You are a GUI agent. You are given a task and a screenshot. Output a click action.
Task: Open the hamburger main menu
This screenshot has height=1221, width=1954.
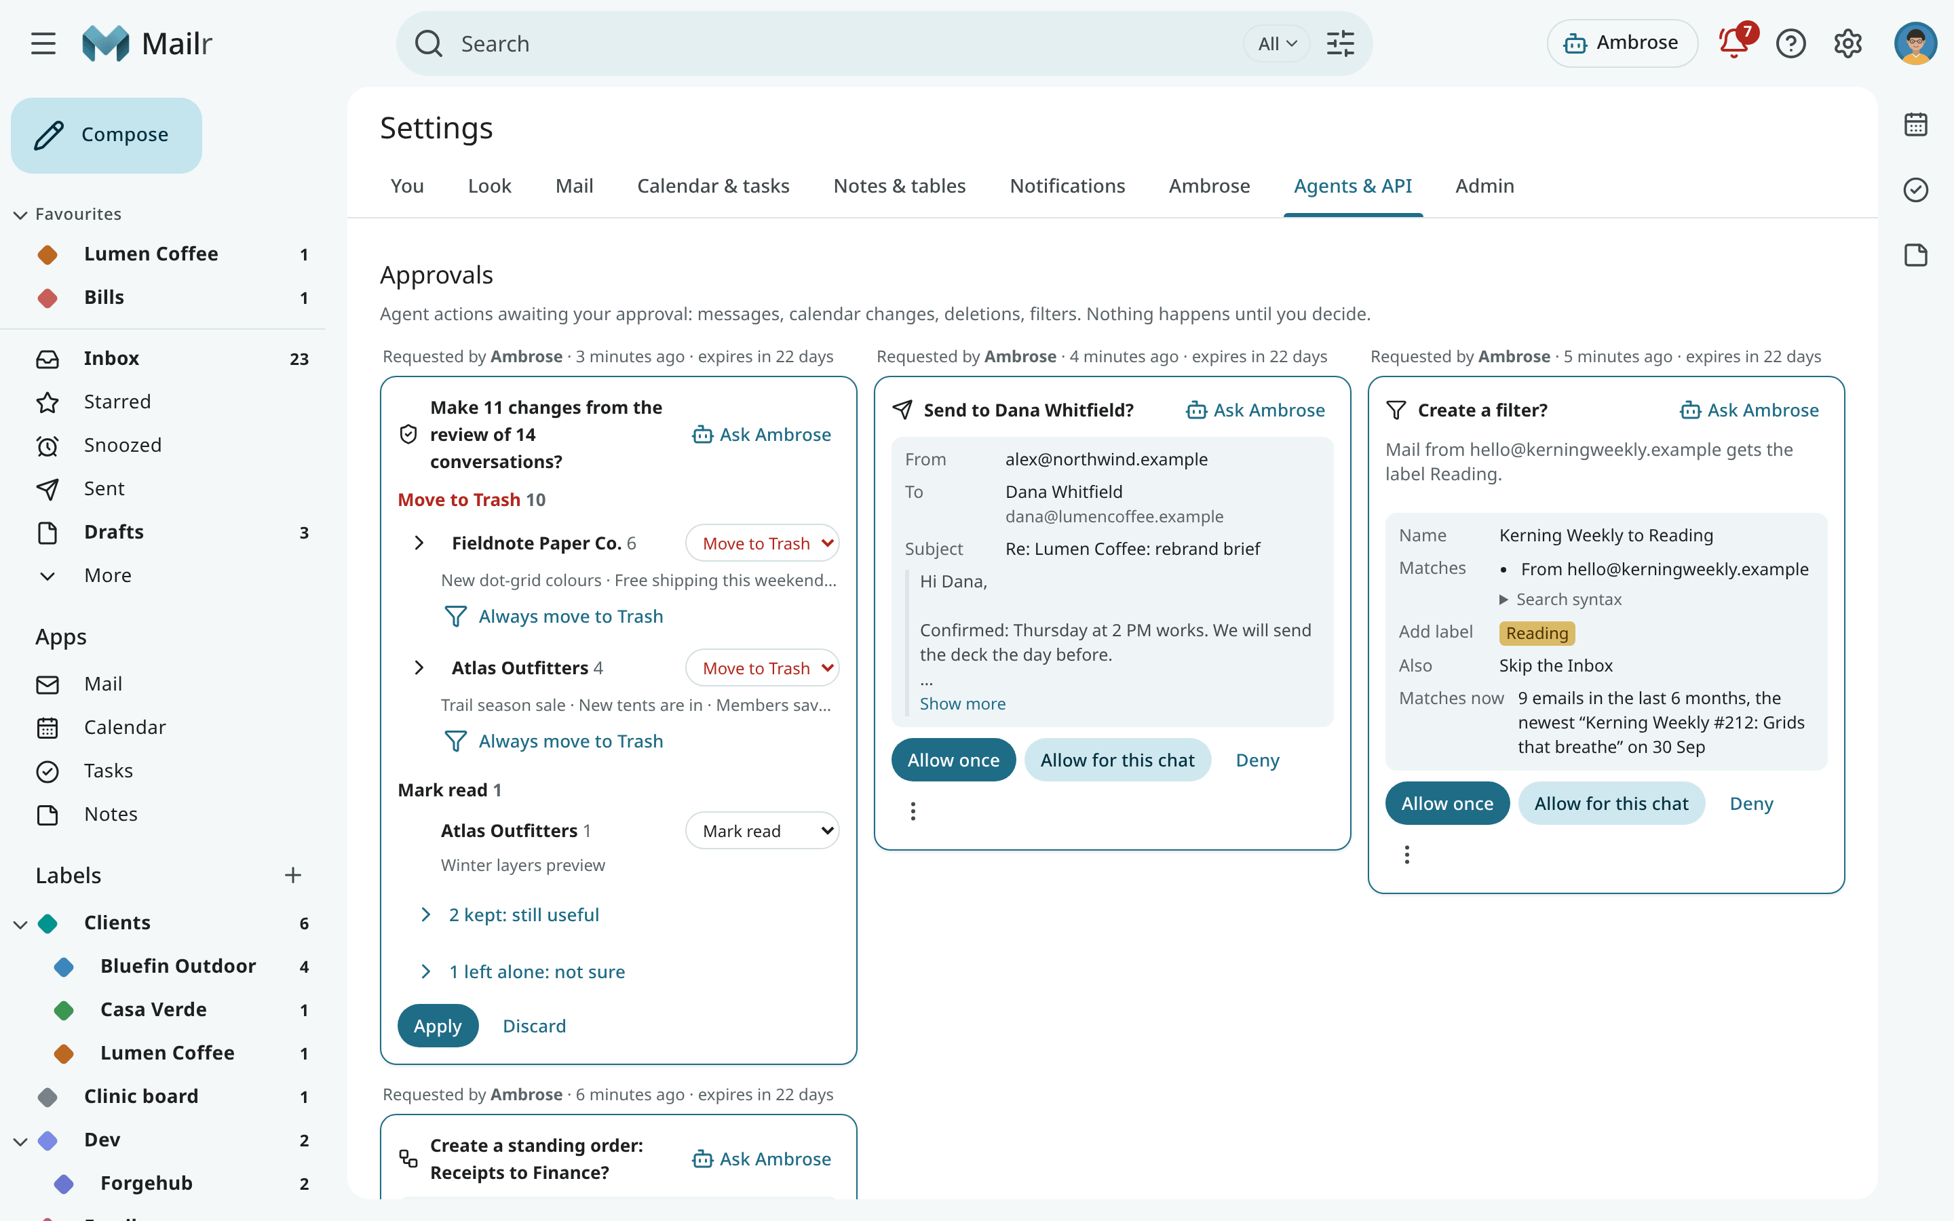tap(43, 43)
